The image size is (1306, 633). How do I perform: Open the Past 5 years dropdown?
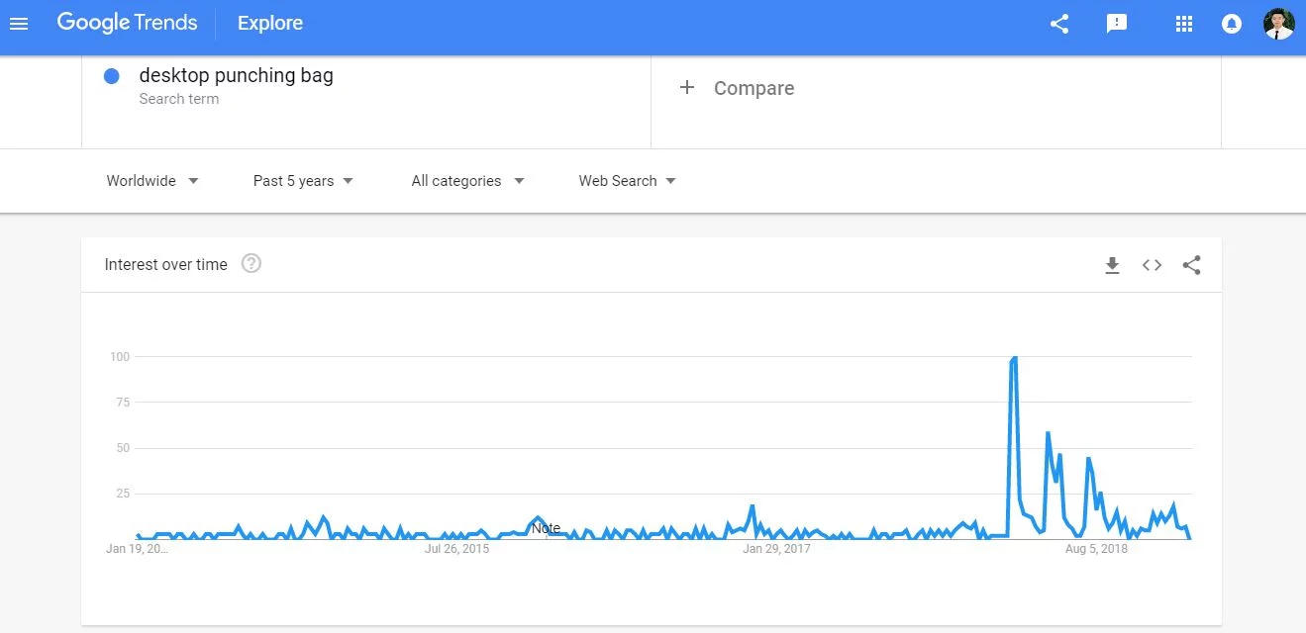(303, 181)
